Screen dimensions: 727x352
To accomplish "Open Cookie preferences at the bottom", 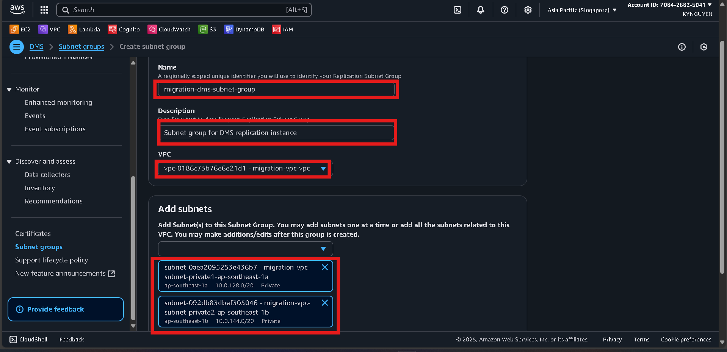I will point(686,340).
